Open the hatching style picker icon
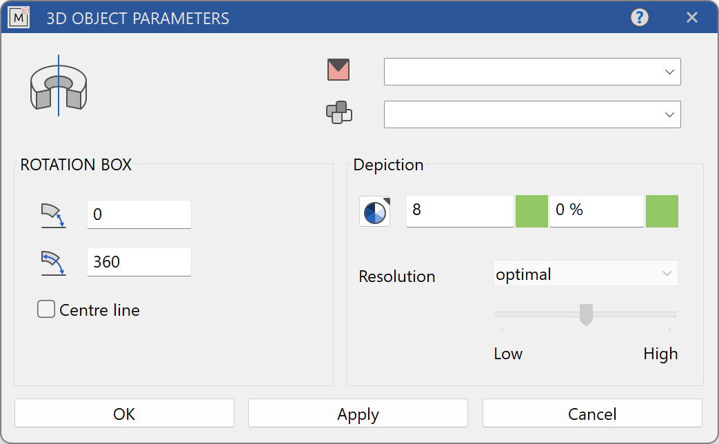719x444 pixels. pyautogui.click(x=374, y=212)
